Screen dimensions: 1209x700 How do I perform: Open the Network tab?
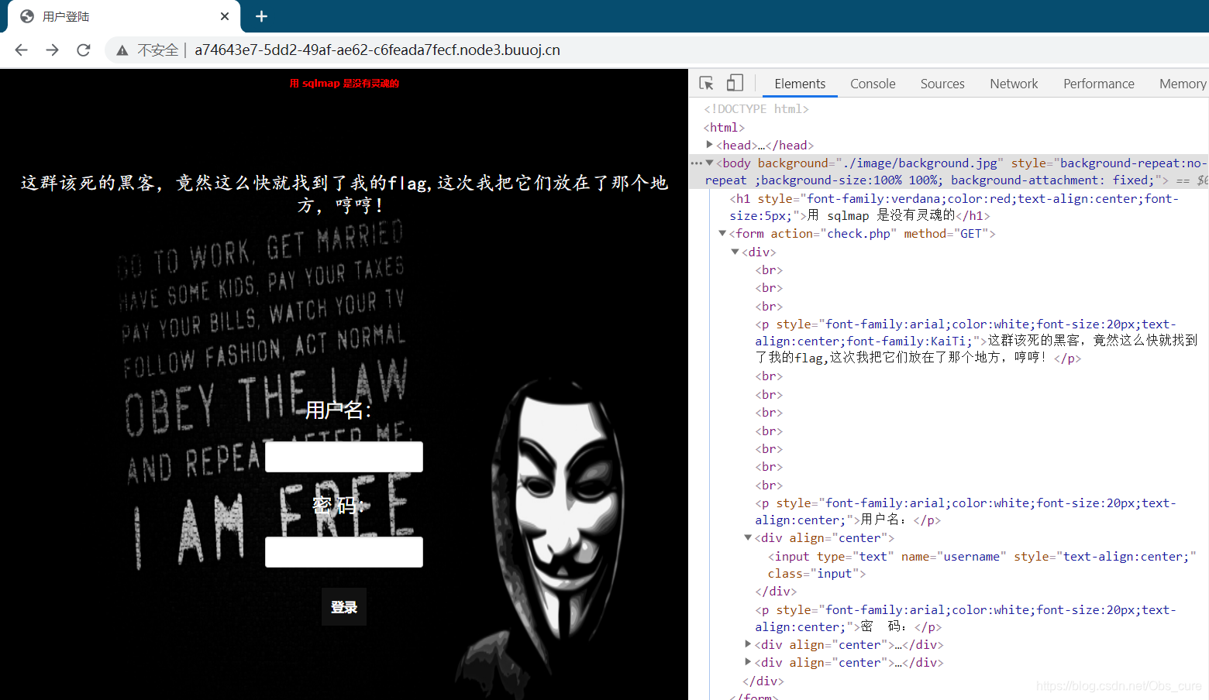[1013, 84]
